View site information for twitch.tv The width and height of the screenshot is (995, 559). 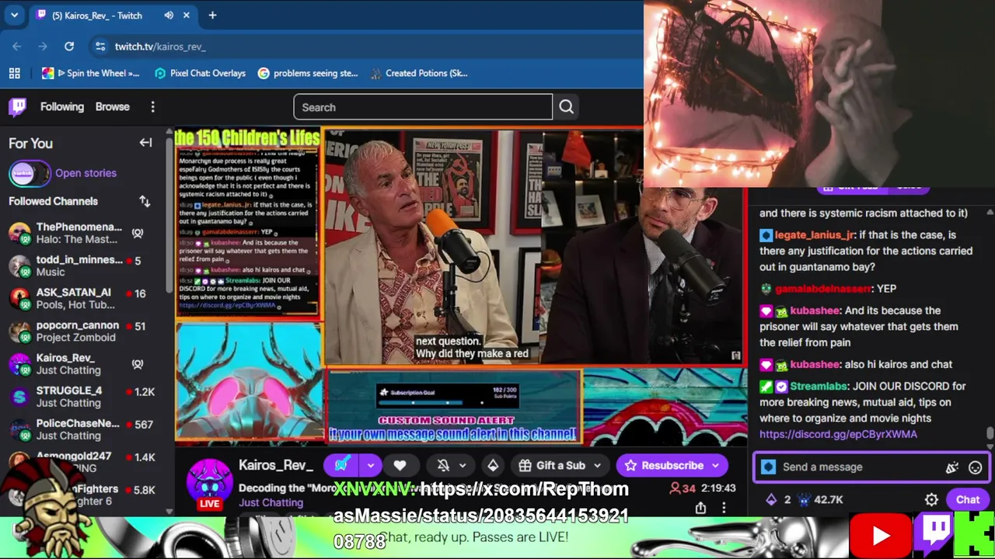coord(100,47)
